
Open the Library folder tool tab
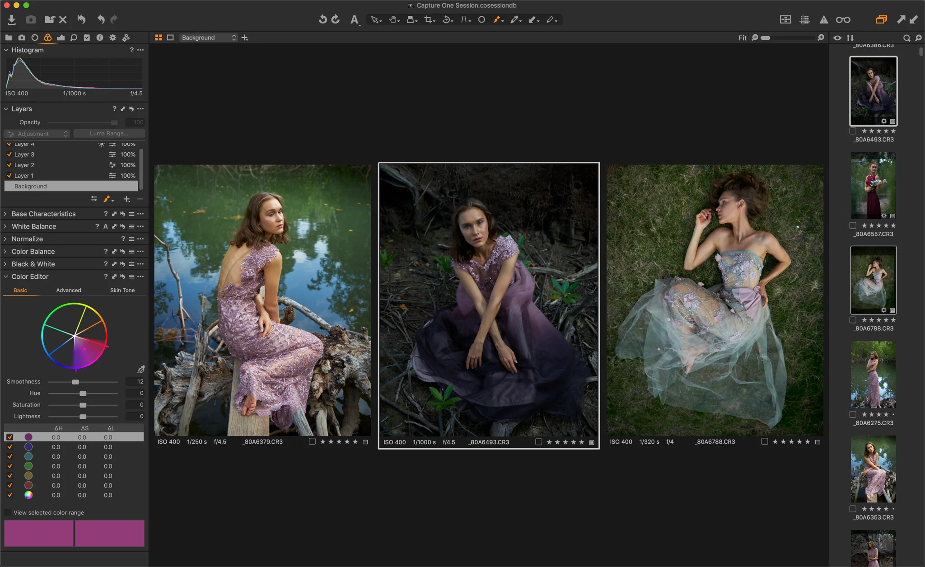point(9,37)
